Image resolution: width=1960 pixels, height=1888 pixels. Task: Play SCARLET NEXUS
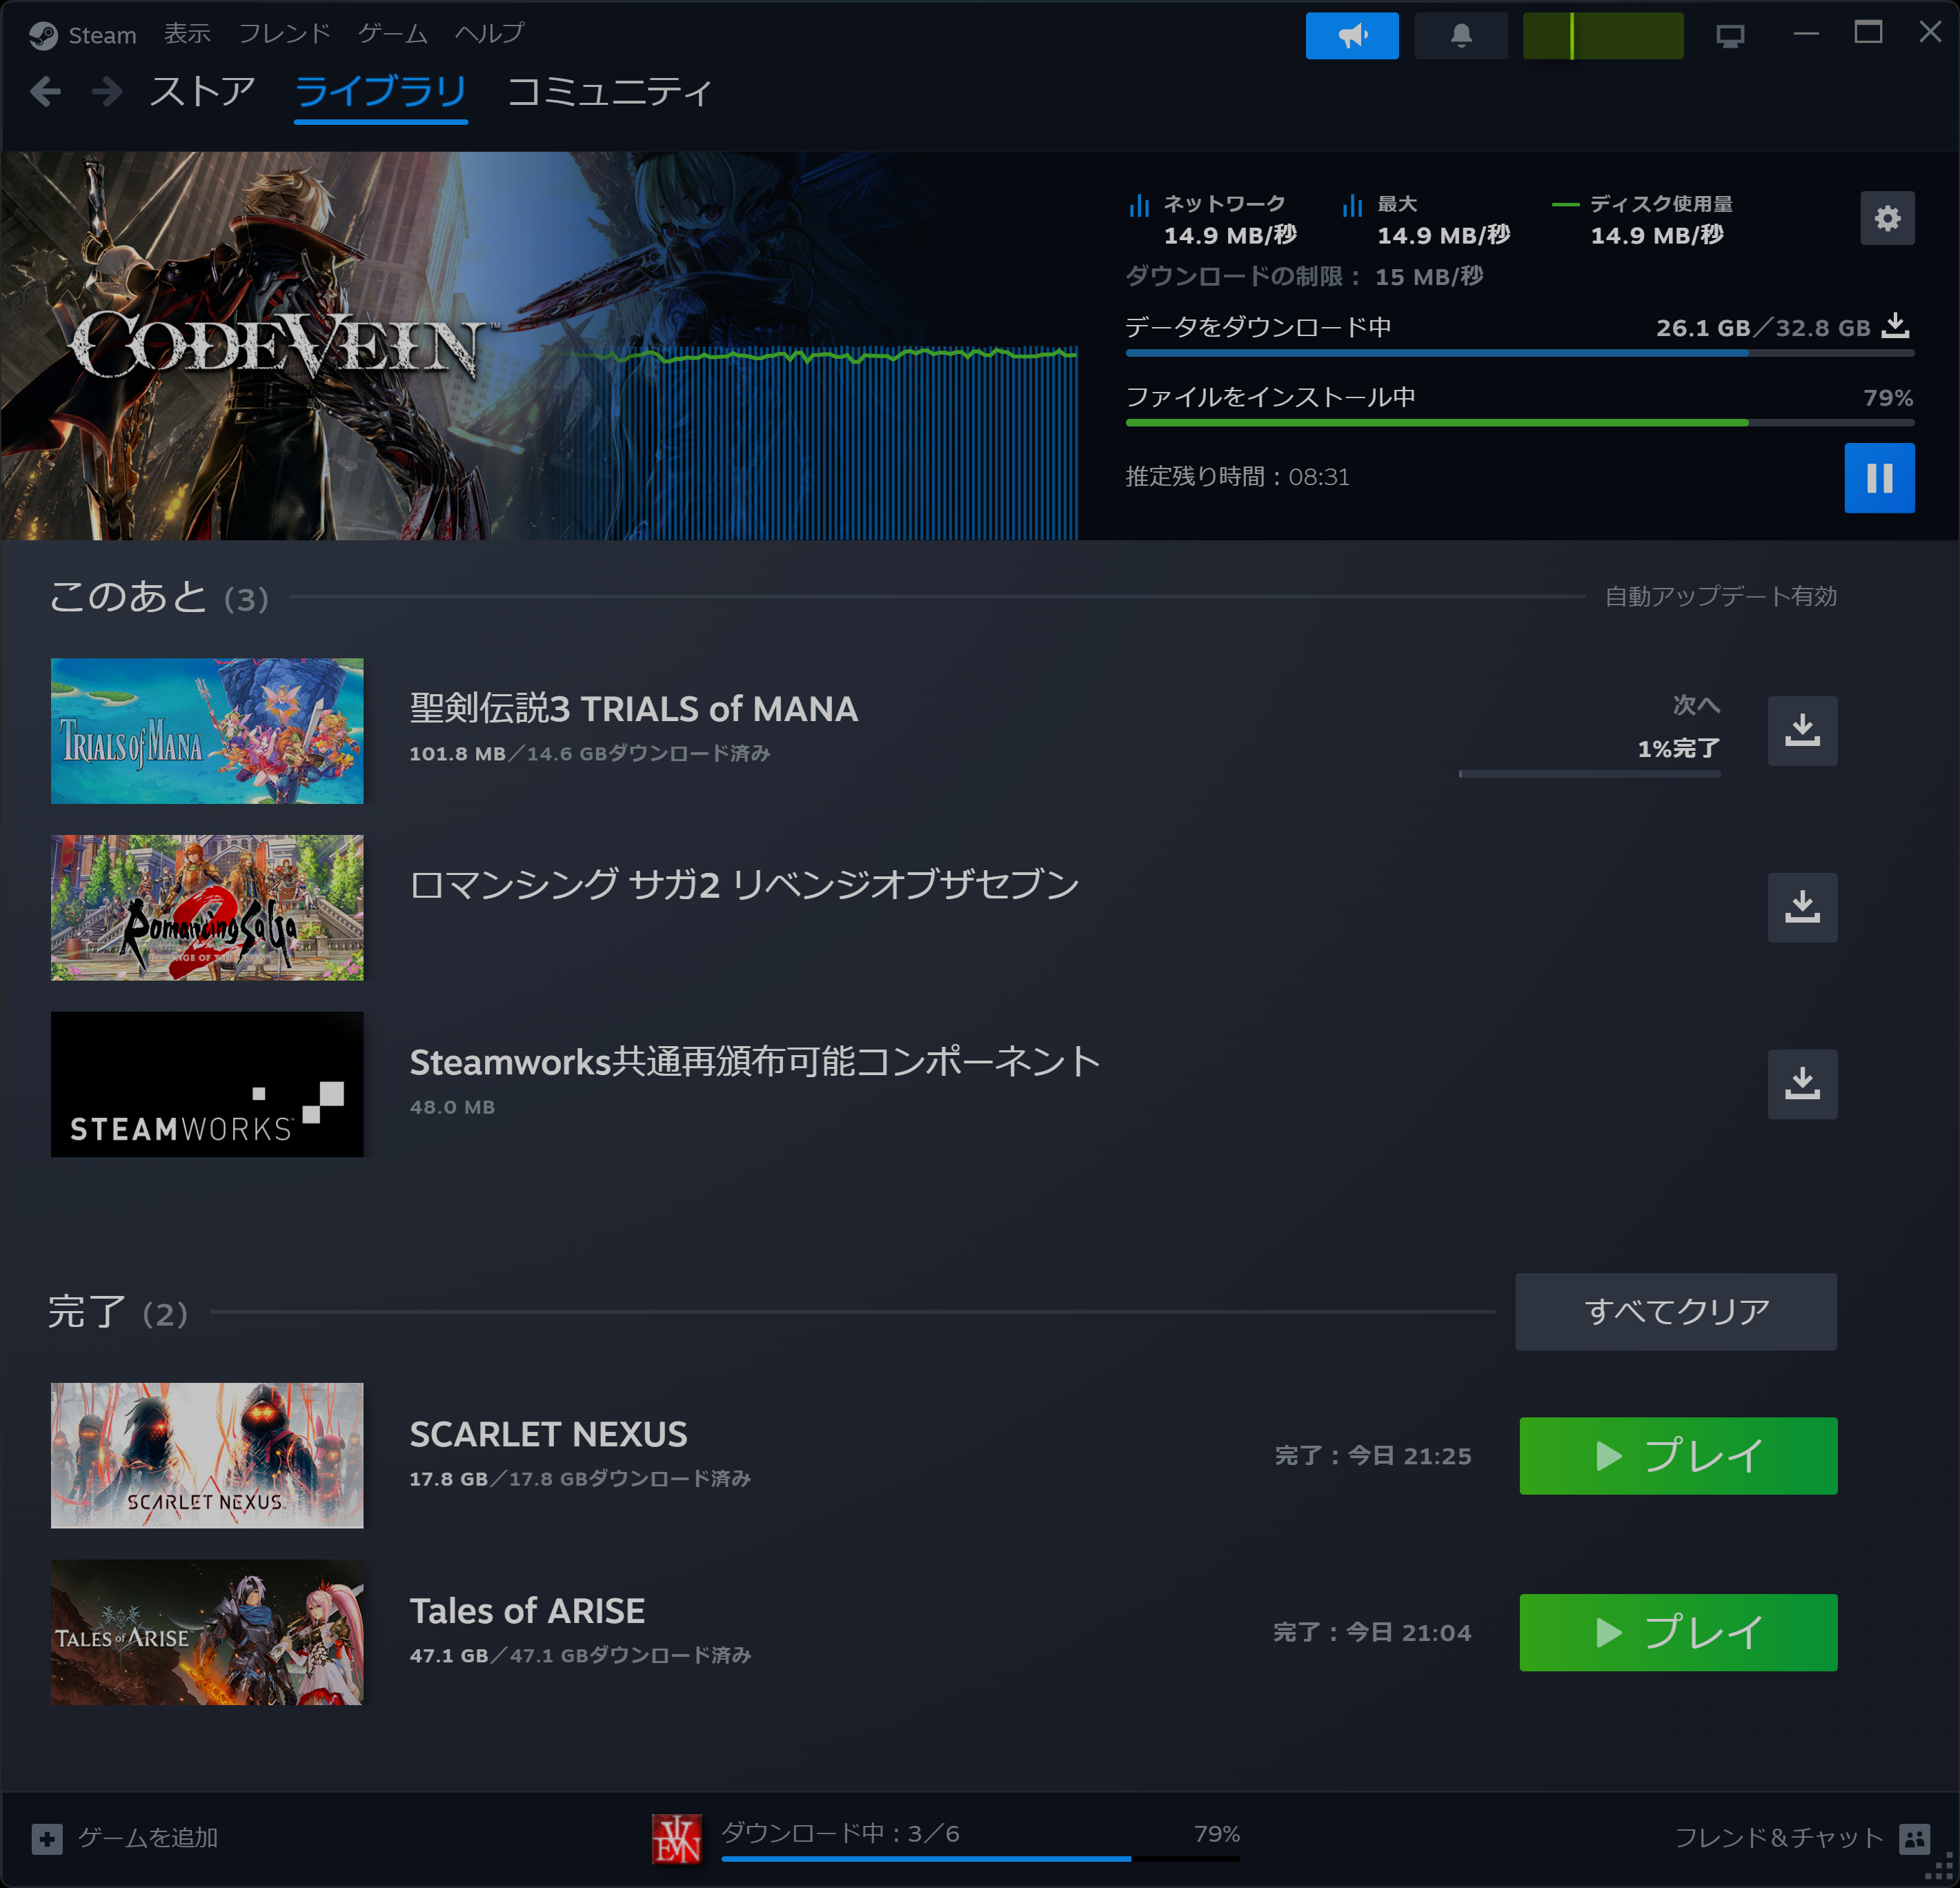click(x=1677, y=1455)
